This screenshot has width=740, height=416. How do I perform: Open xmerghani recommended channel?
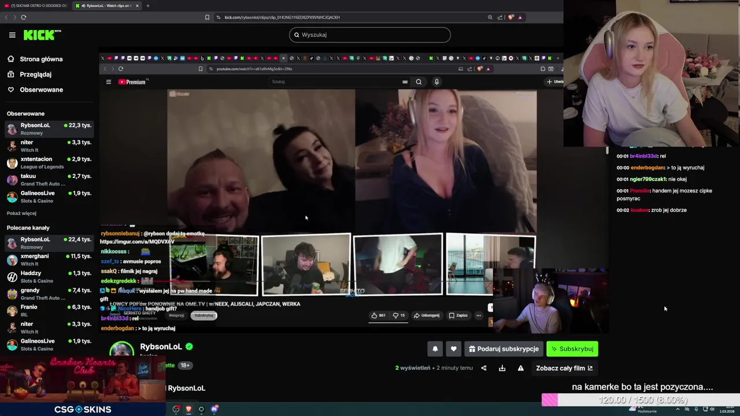(49, 259)
